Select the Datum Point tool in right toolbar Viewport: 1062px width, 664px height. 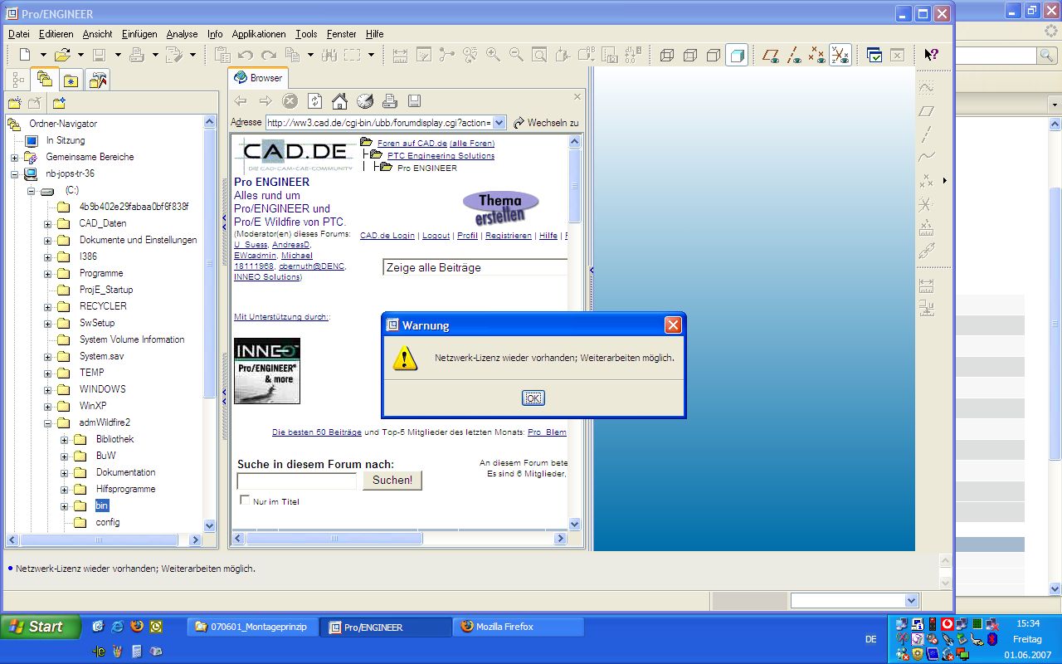[x=927, y=180]
